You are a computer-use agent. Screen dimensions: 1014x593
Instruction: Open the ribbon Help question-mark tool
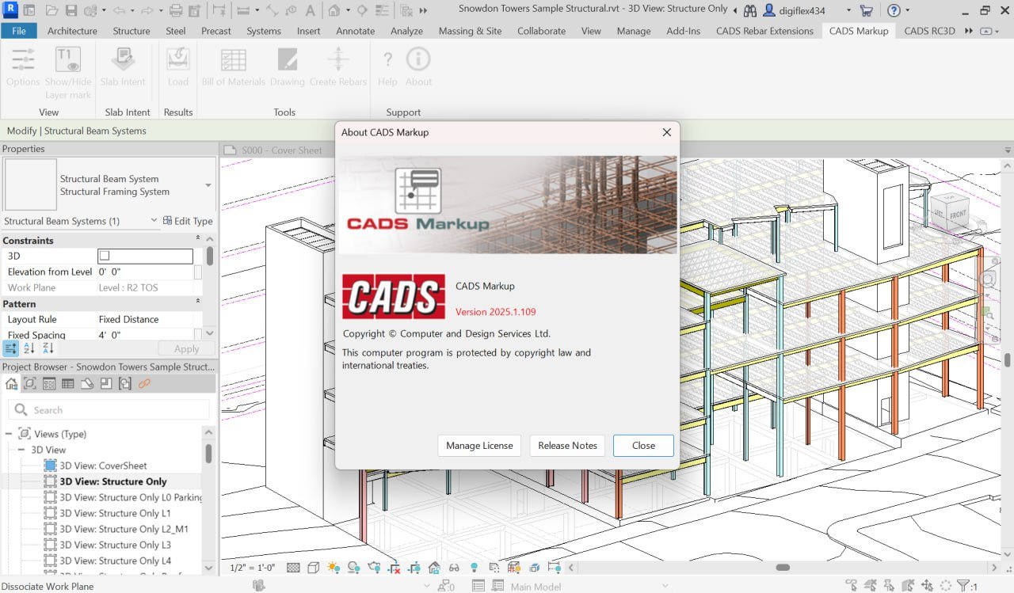[387, 67]
